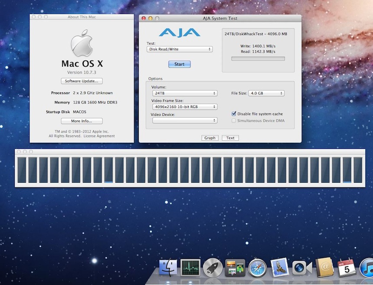Switch results view to Text
Viewport: 373px width, 285px height.
coord(230,138)
